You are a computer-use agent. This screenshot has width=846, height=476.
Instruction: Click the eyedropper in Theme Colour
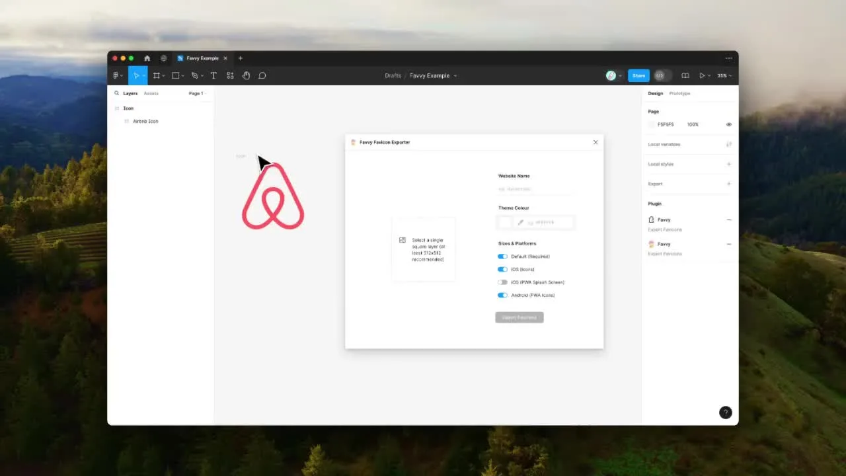[x=520, y=223]
